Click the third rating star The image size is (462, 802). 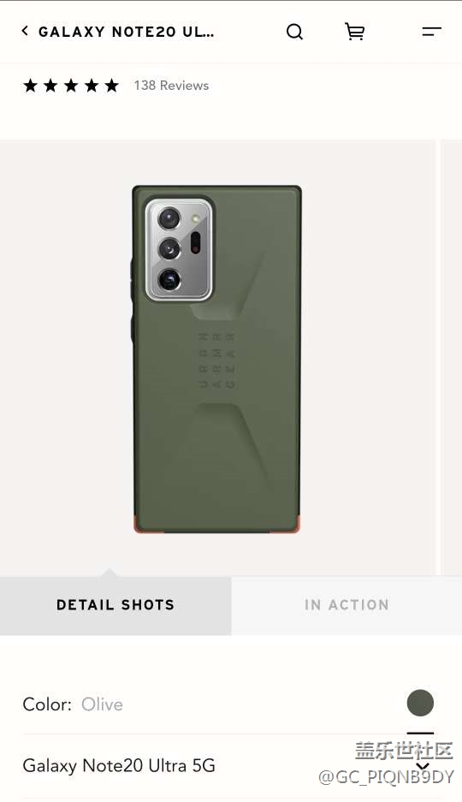tap(71, 86)
